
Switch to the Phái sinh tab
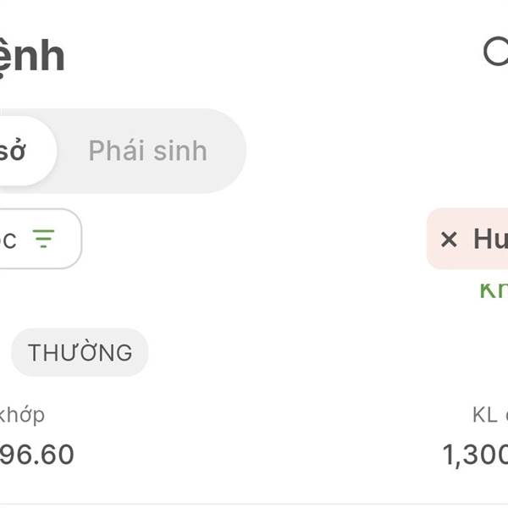[x=147, y=151]
